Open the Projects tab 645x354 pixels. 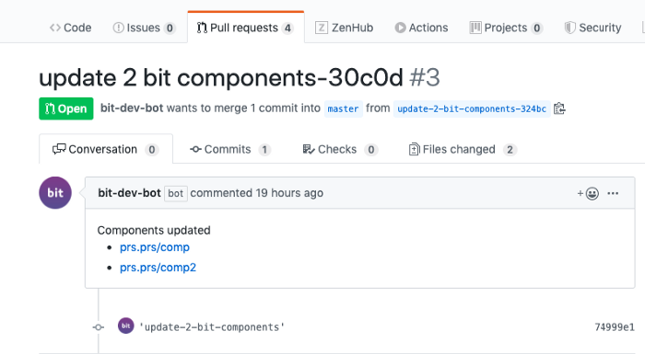click(506, 28)
